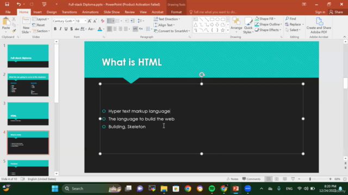Click the Save icon in quick access toolbar
The width and height of the screenshot is (348, 195).
pos(7,4)
